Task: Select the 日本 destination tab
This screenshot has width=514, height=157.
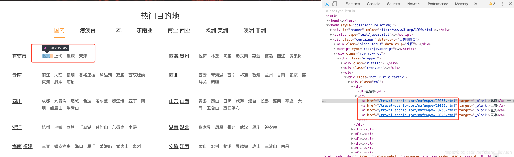Action: (116, 30)
